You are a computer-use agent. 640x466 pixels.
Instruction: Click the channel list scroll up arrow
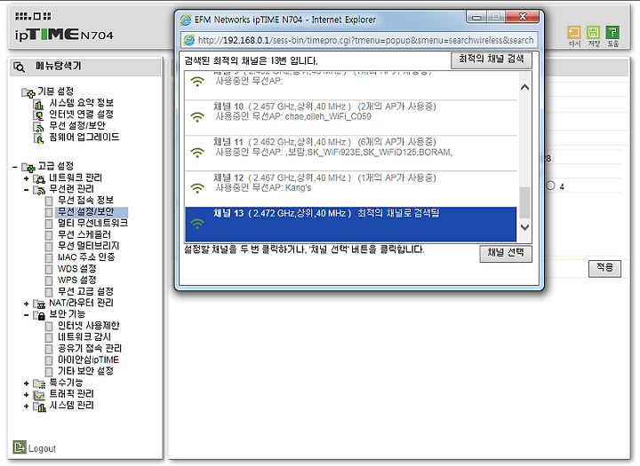click(x=525, y=87)
